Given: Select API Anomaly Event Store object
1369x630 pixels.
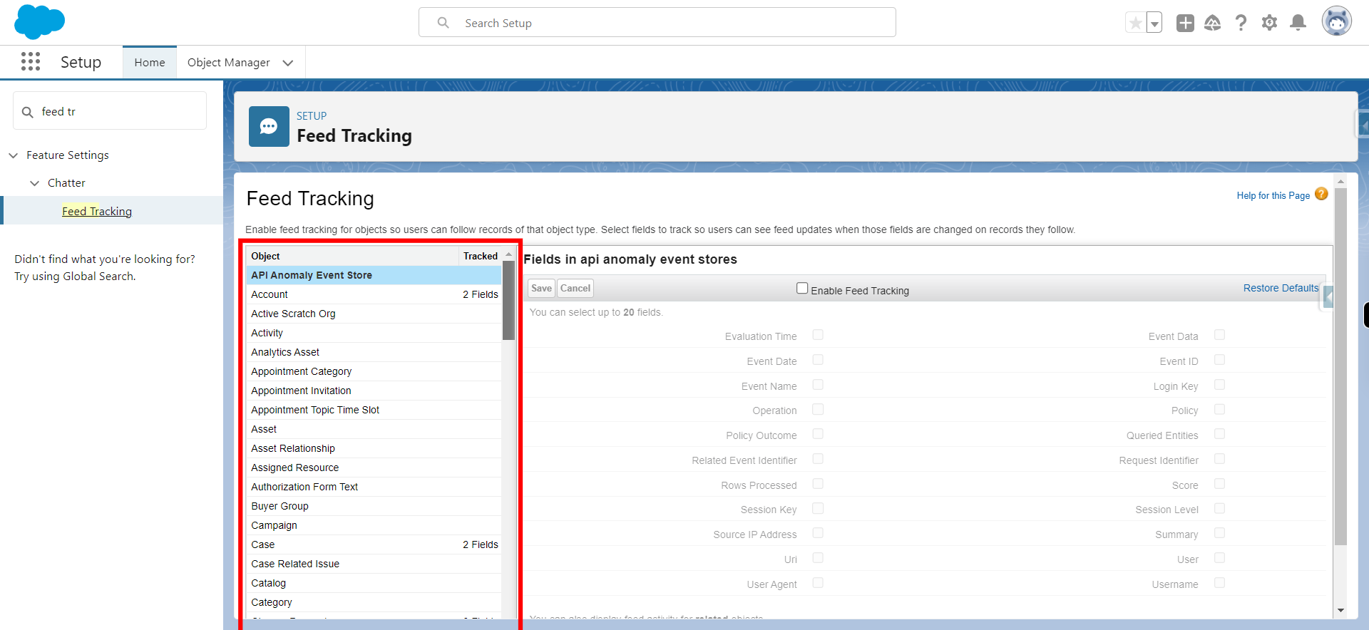Looking at the screenshot, I should pyautogui.click(x=374, y=275).
